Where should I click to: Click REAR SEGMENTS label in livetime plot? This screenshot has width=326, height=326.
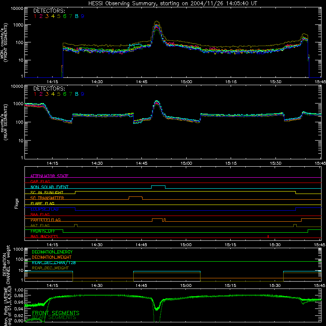pyautogui.click(x=54, y=317)
